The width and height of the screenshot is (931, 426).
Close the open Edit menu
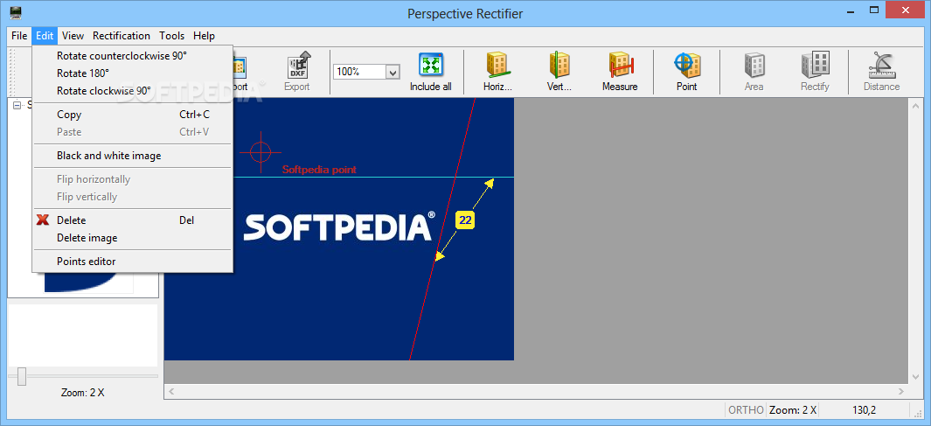(x=45, y=36)
